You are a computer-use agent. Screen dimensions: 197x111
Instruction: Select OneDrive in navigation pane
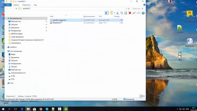coord(13,47)
